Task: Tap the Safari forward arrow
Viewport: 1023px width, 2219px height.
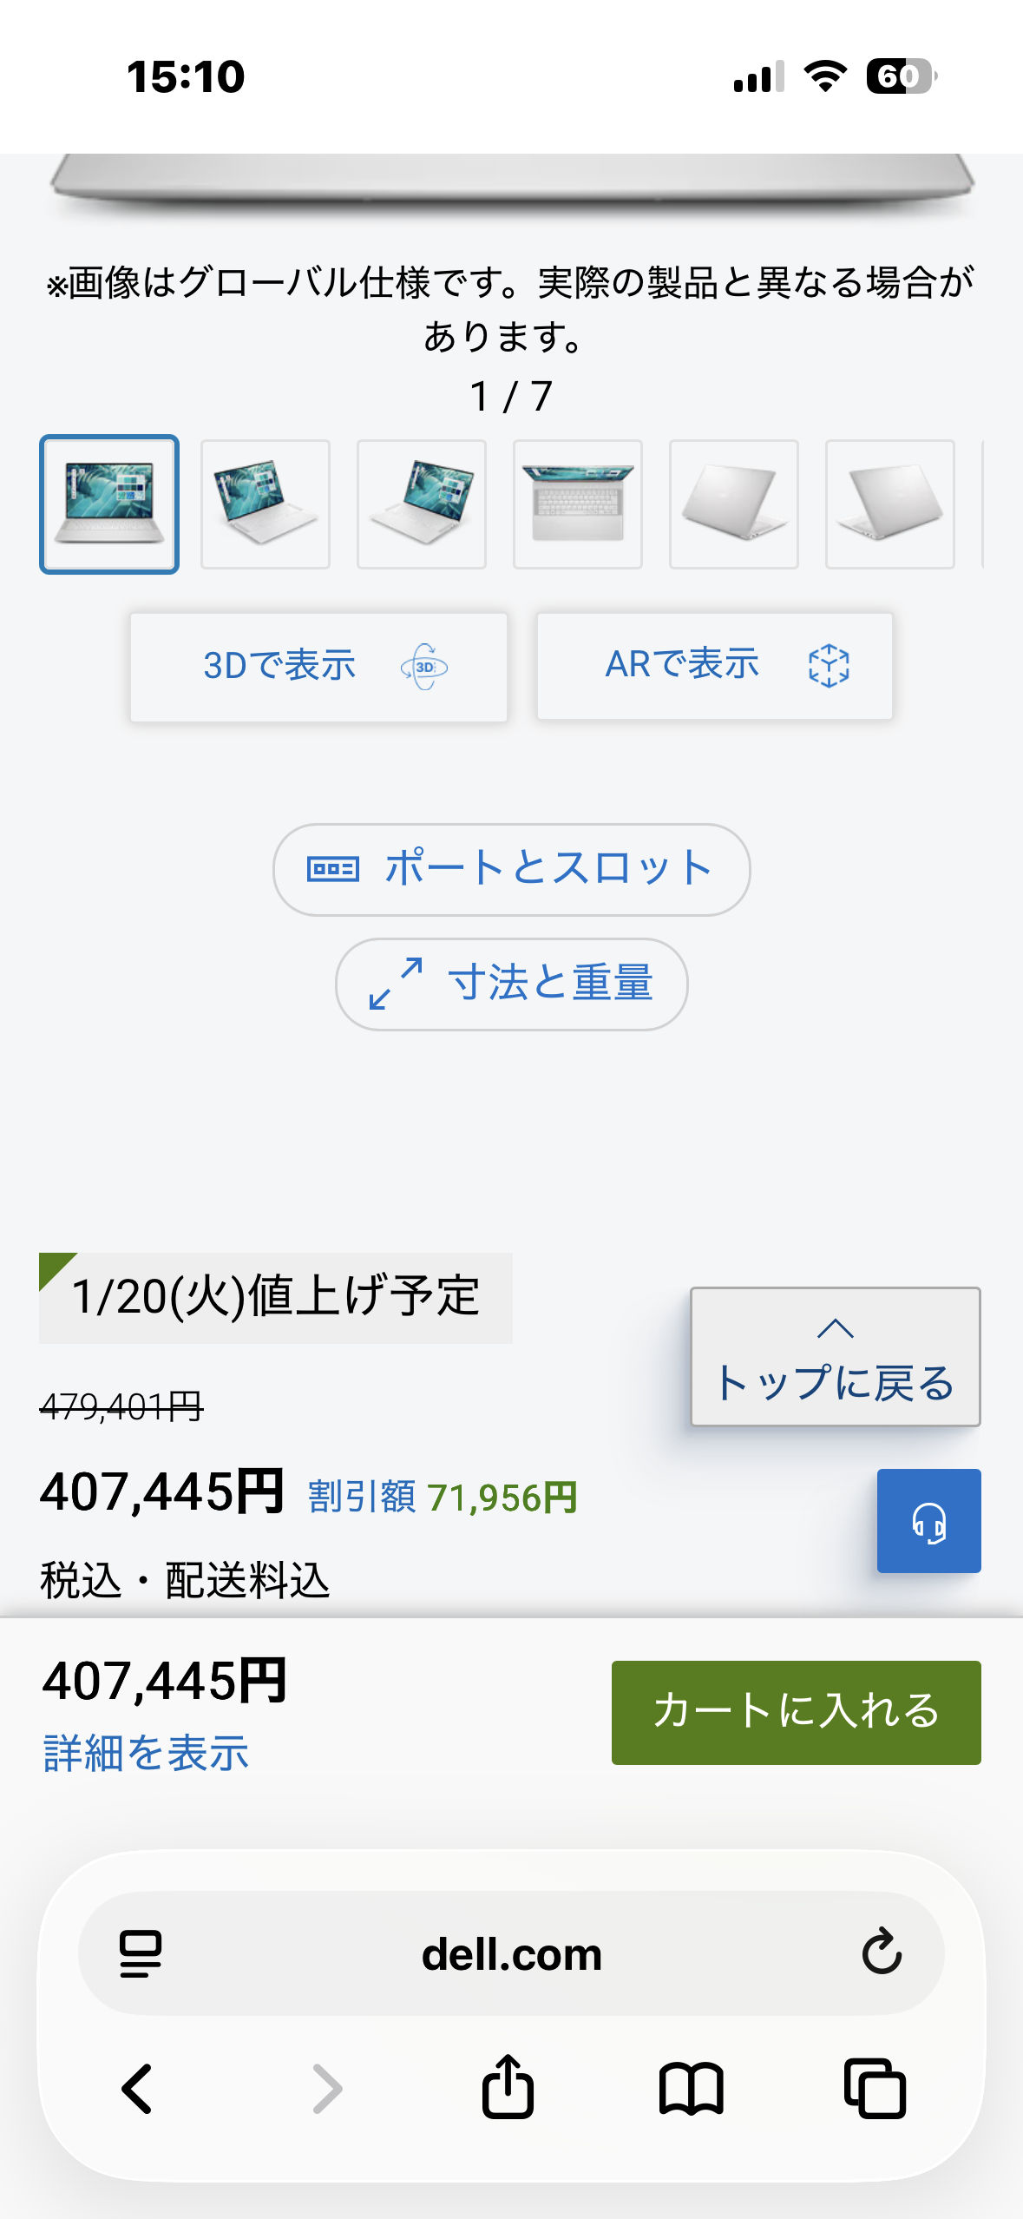Action: 327,2088
